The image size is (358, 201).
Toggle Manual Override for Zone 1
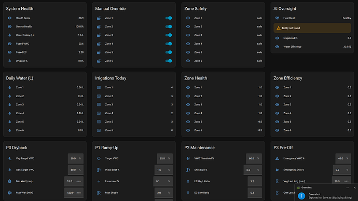(169, 18)
